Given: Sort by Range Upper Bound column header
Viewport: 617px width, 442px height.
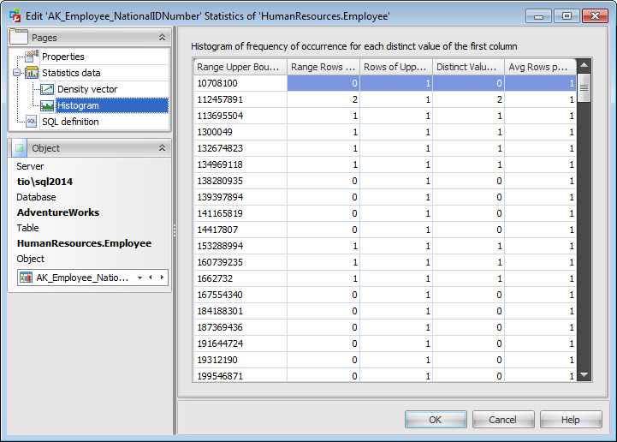Looking at the screenshot, I should 240,67.
